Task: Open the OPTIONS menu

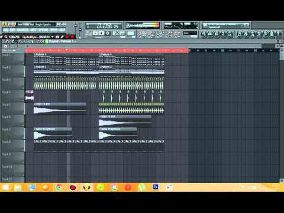Action: click(43, 30)
